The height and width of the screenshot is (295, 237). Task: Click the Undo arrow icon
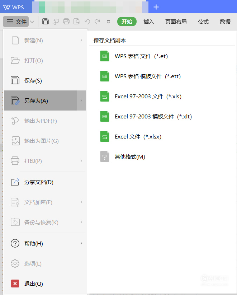click(87, 22)
